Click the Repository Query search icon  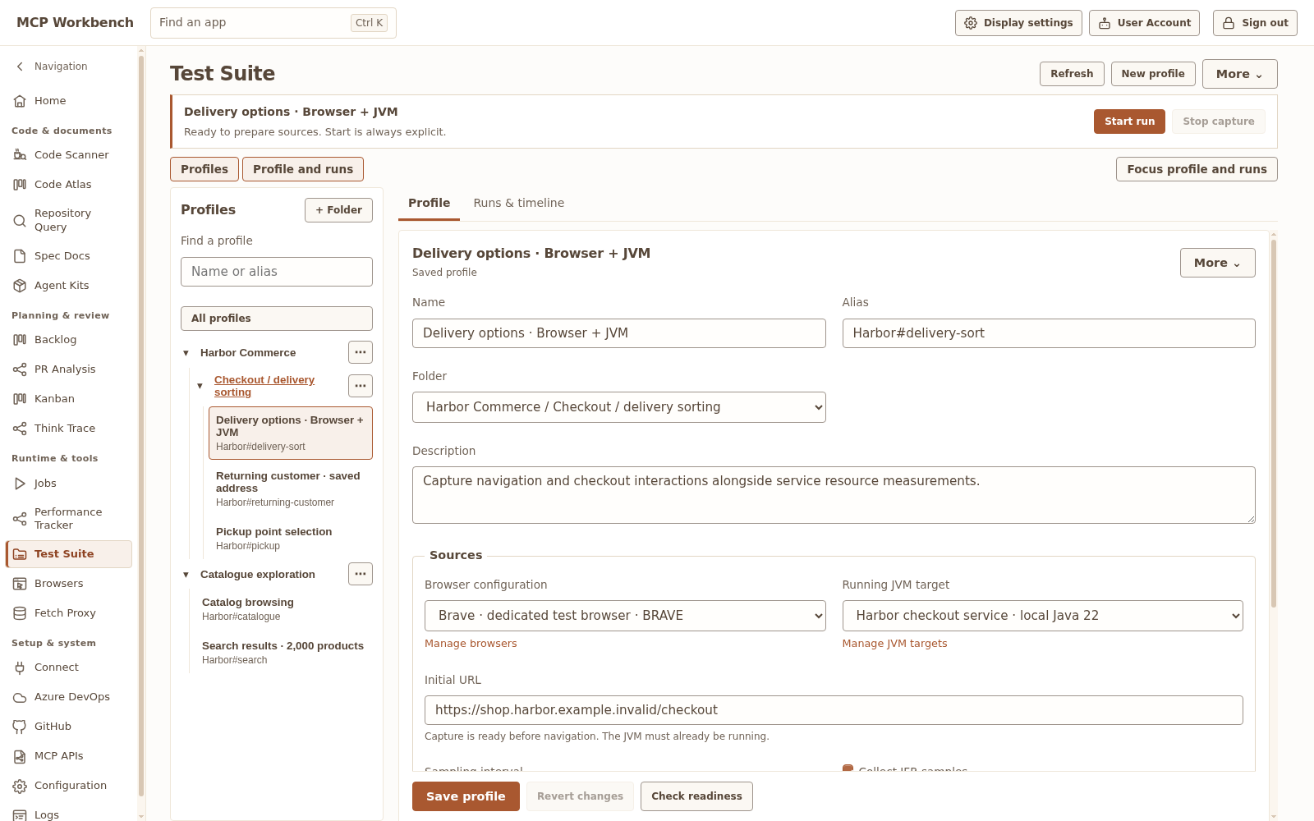[x=20, y=220]
